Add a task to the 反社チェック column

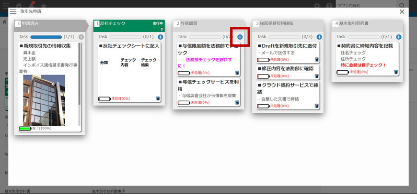(x=161, y=37)
